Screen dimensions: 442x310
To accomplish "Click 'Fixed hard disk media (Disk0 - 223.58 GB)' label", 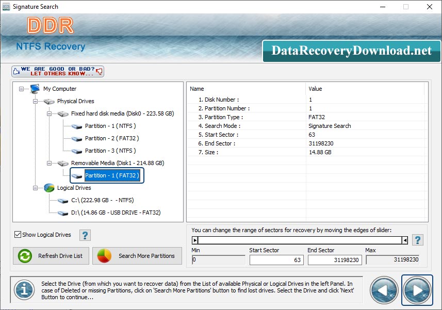I will click(x=122, y=113).
